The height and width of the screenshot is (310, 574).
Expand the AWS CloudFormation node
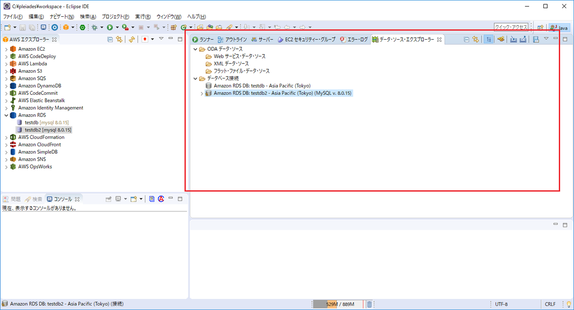click(6, 137)
